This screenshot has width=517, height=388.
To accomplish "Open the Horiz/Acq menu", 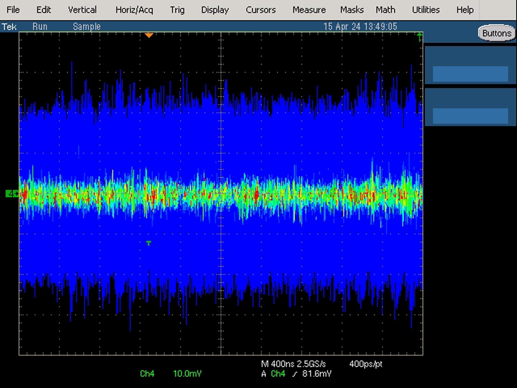I will (134, 10).
